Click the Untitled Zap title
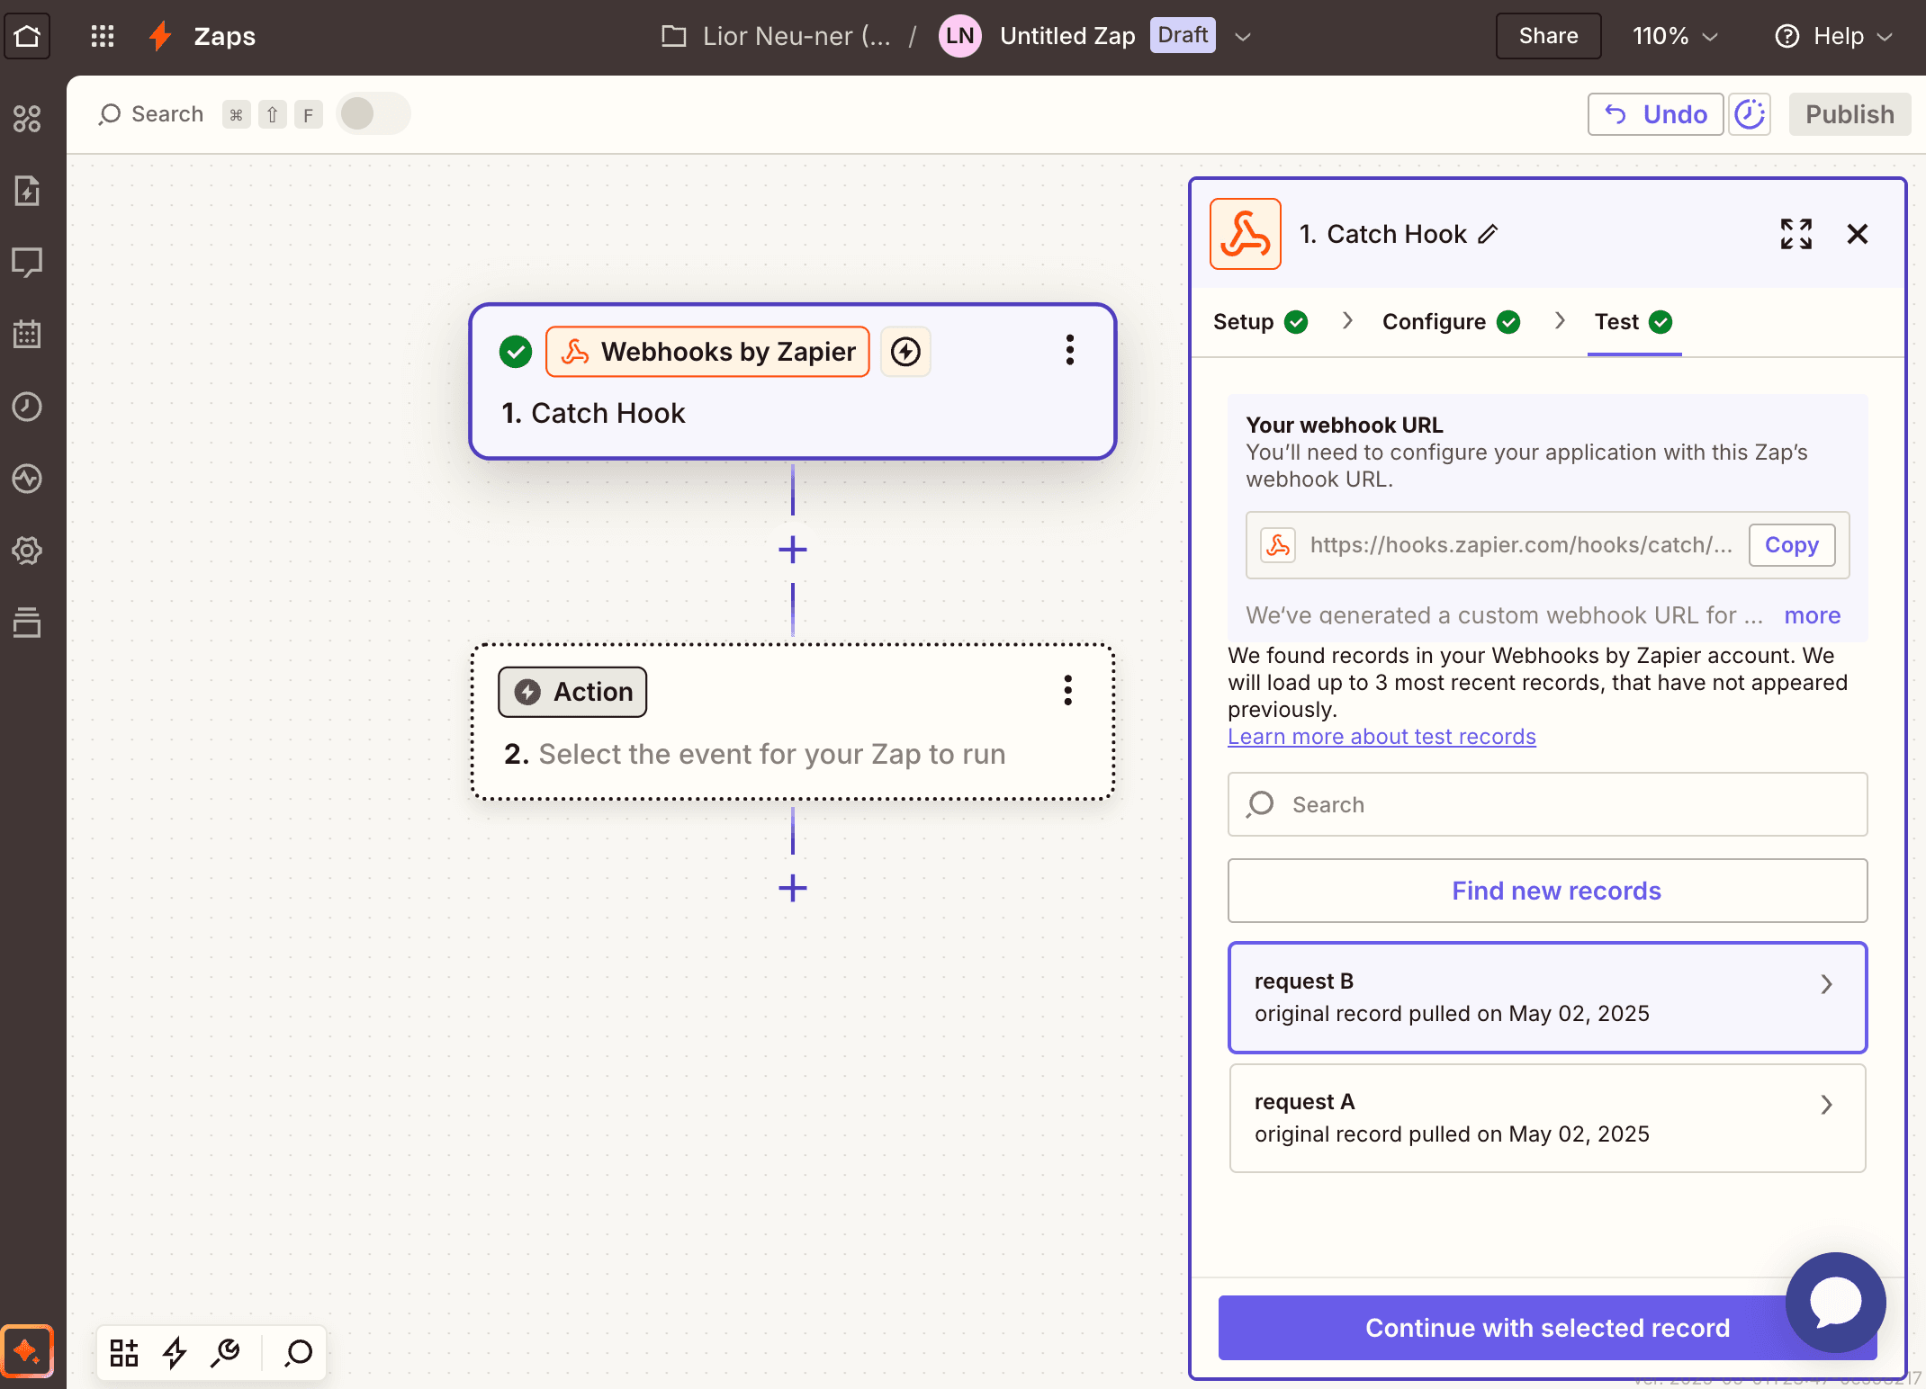This screenshot has height=1389, width=1926. 1067,36
